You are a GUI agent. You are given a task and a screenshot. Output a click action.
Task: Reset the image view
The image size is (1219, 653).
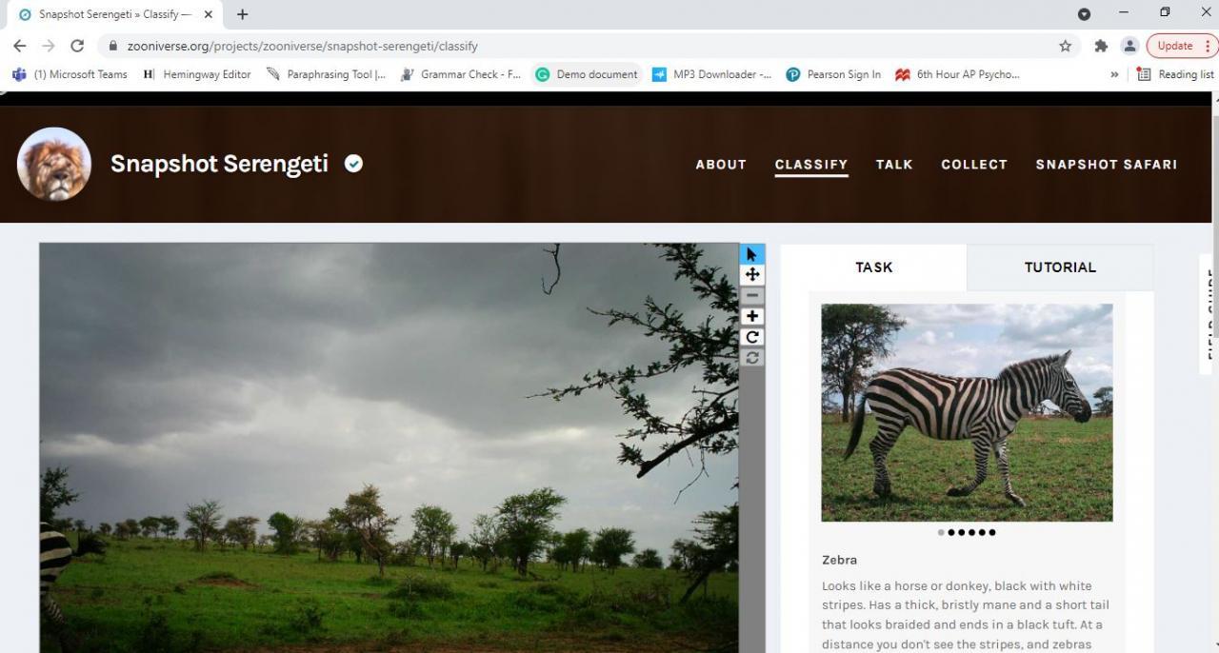pos(752,358)
